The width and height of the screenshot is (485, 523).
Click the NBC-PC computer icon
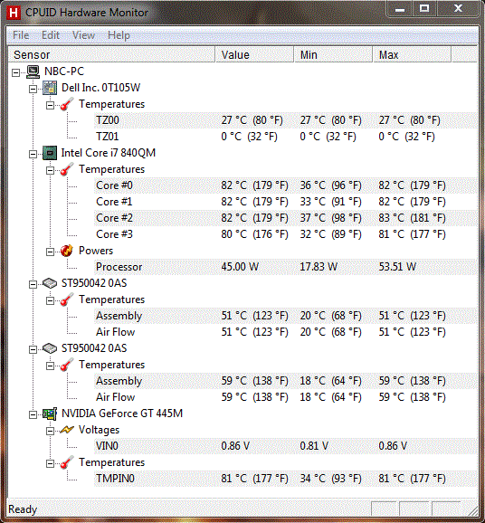(33, 71)
